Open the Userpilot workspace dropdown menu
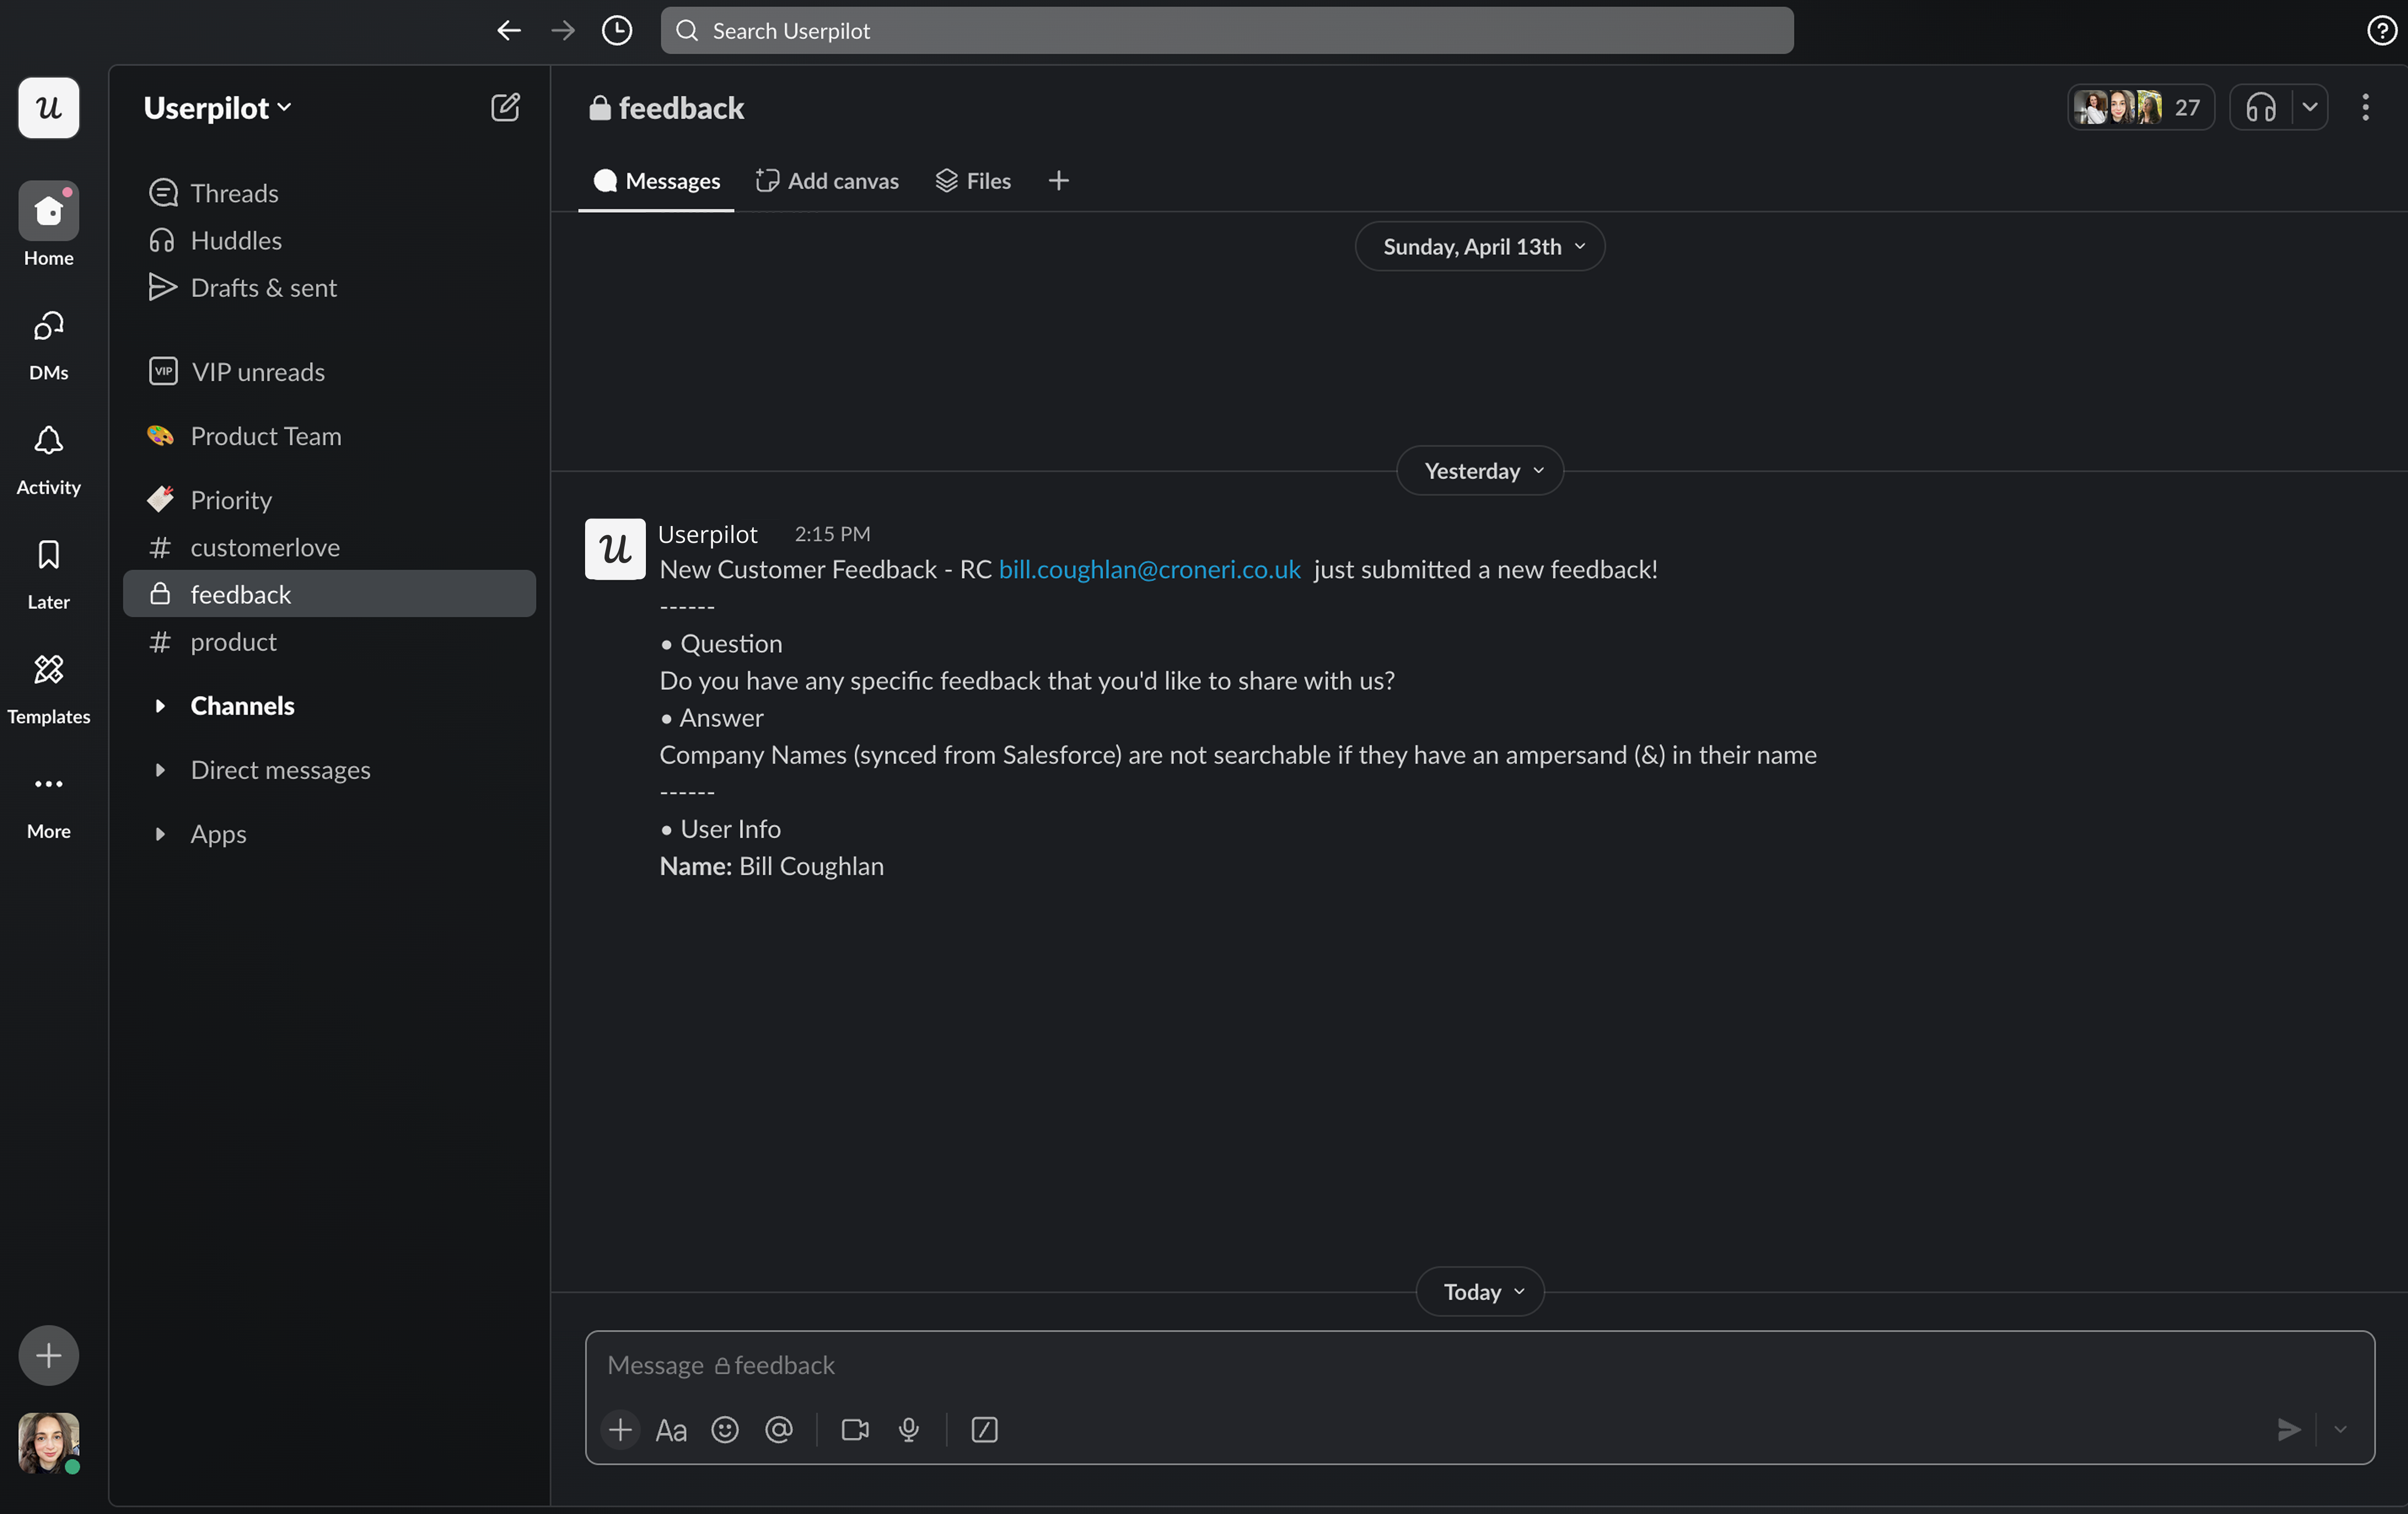2408x1514 pixels. coord(217,107)
